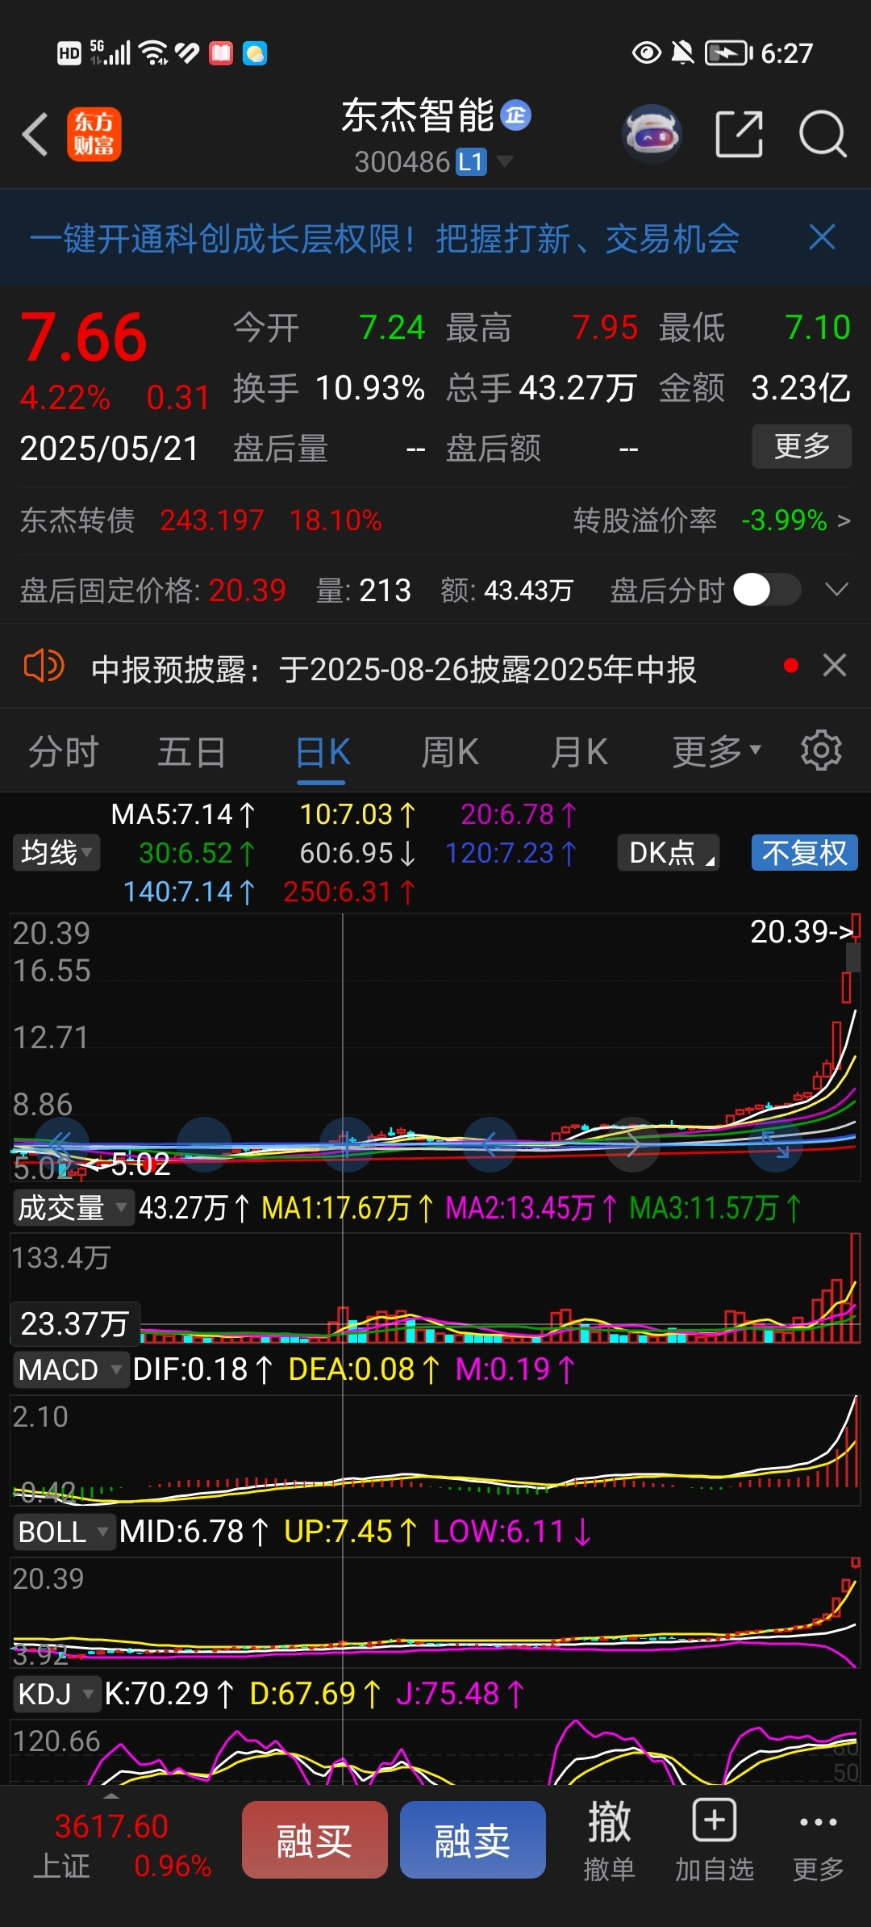The image size is (871, 1927).
Task: Tap the date 2025/05/21
Action: pos(110,448)
